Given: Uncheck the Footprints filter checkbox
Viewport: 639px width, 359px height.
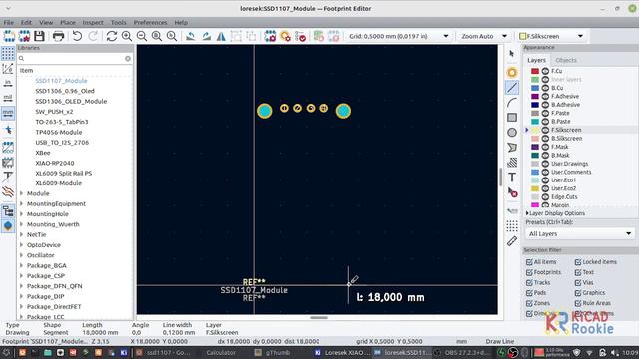Looking at the screenshot, I should click(529, 272).
